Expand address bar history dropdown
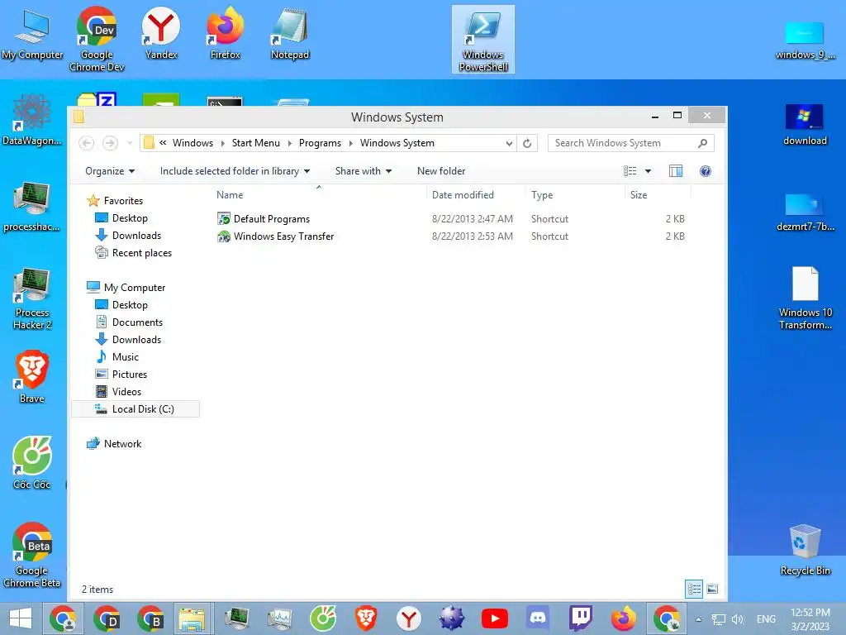The image size is (846, 635). [x=509, y=143]
